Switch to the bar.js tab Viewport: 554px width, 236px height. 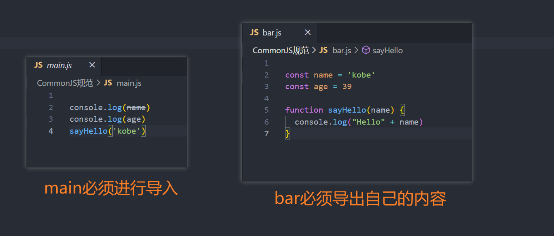point(272,33)
